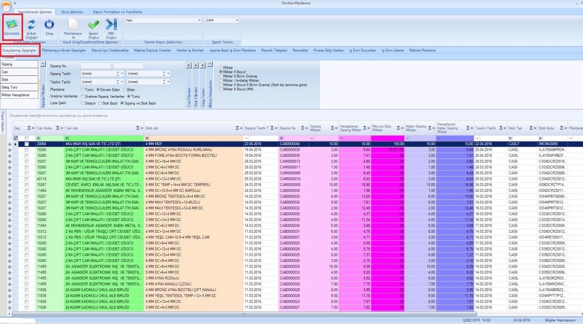The width and height of the screenshot is (583, 324).
Task: Open the Rapor Alanları side panel
Action: [2, 123]
